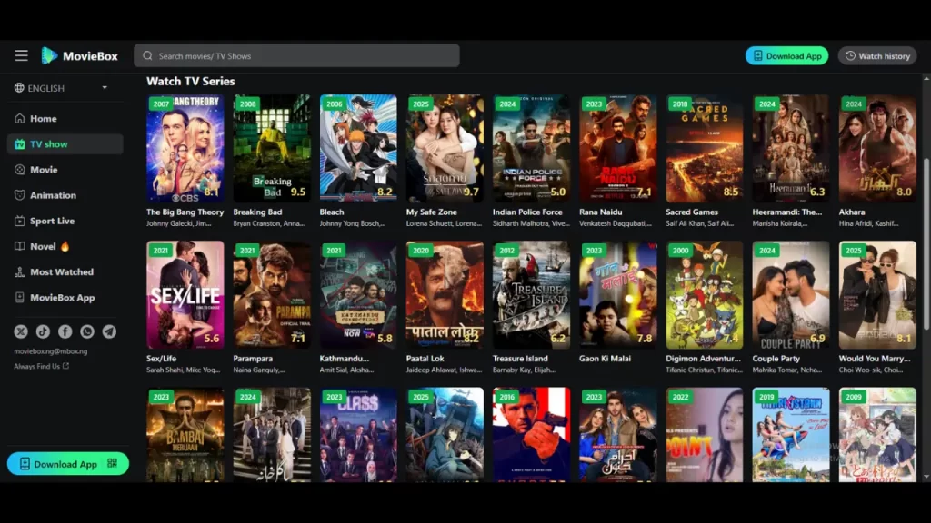Open the Animation section

tap(65, 195)
